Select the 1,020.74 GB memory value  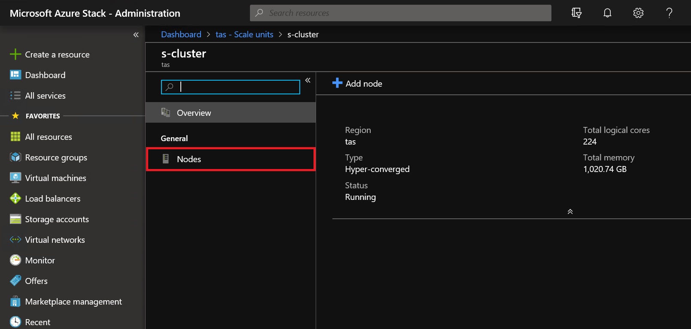(x=605, y=169)
